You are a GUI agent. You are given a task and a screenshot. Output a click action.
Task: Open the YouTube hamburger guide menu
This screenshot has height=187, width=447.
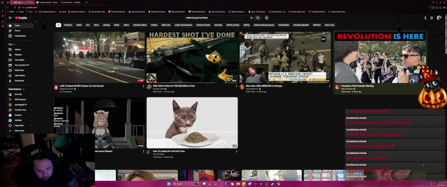[10, 18]
